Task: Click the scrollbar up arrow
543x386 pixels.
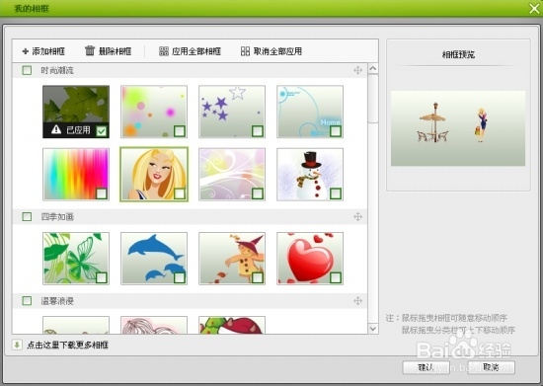Action: coord(373,68)
